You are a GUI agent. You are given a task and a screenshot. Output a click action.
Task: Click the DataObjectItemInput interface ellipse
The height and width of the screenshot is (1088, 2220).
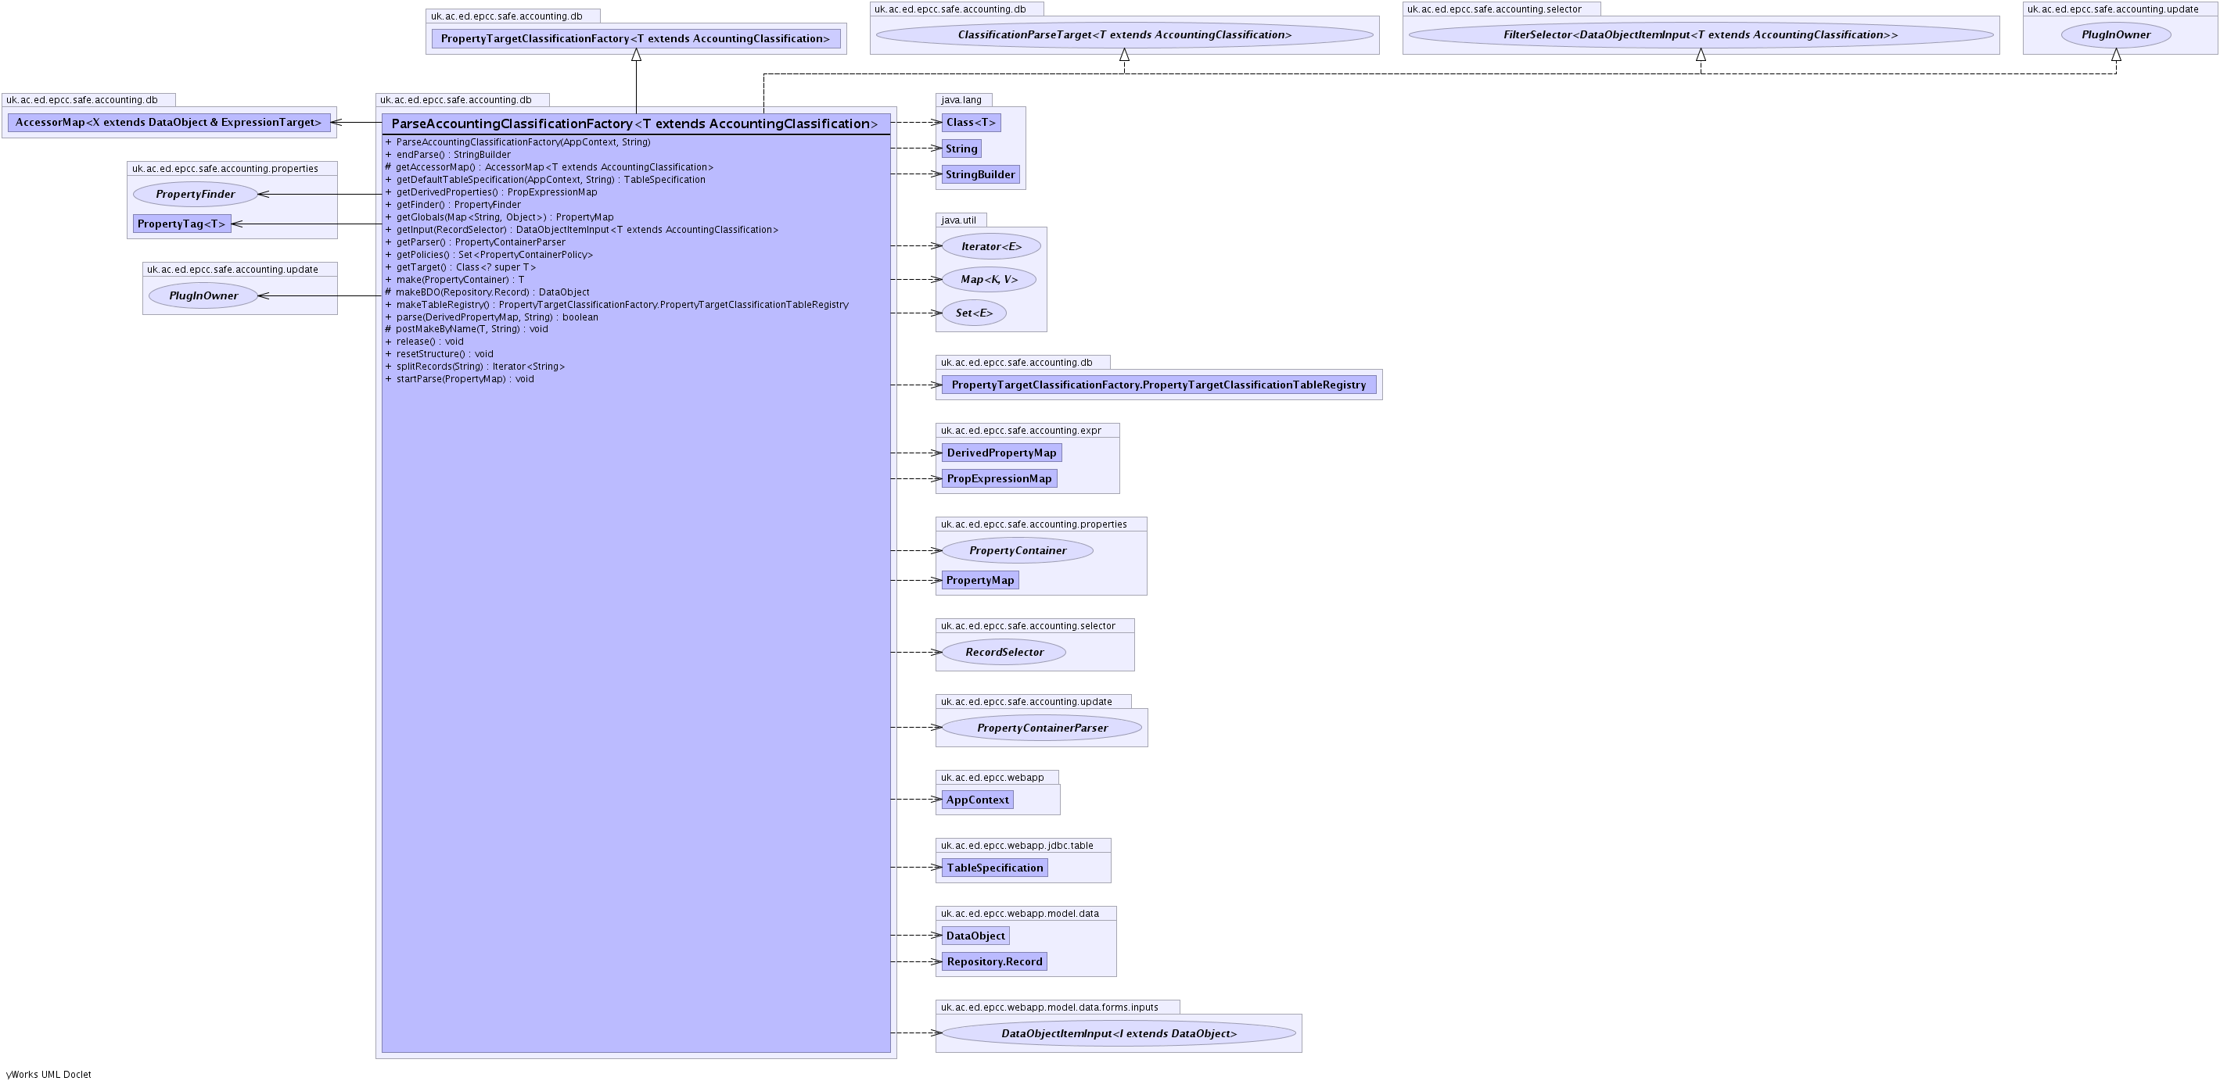(1118, 1034)
